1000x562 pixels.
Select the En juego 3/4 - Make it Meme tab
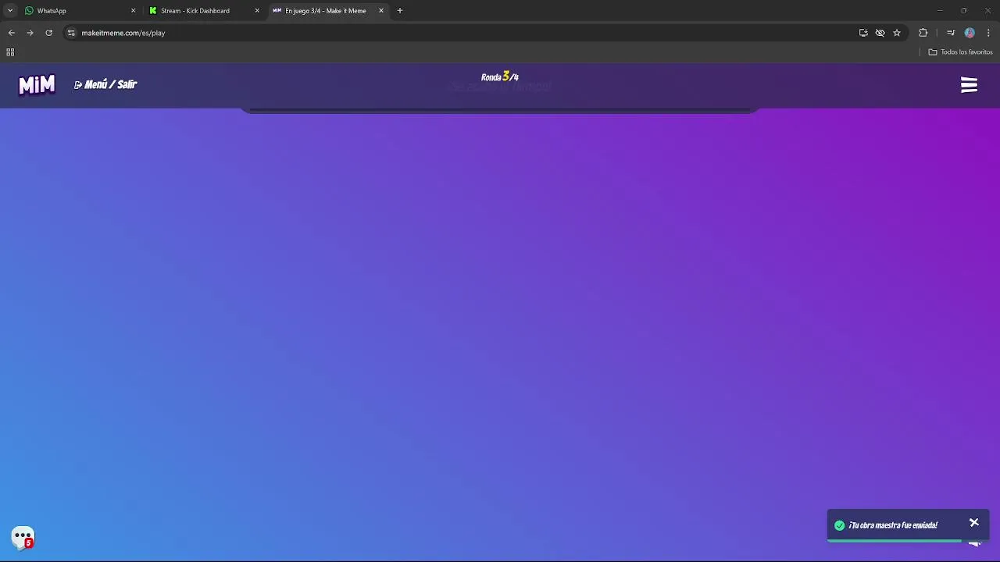(x=328, y=11)
